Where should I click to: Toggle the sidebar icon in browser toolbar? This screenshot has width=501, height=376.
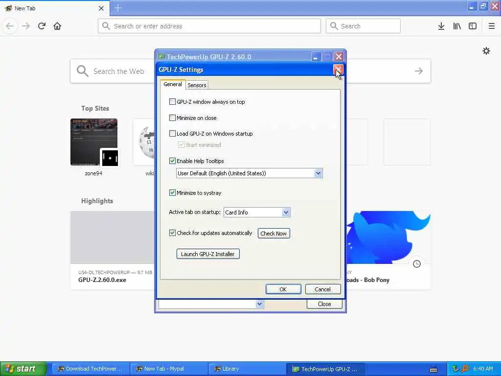(473, 26)
